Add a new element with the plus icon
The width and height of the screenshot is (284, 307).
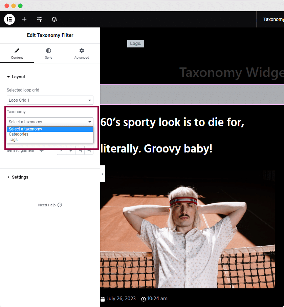coord(24,19)
